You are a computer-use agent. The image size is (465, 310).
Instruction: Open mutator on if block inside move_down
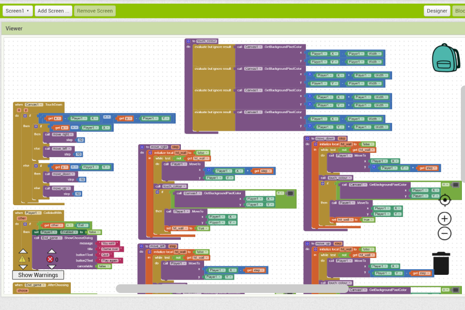(x=322, y=183)
